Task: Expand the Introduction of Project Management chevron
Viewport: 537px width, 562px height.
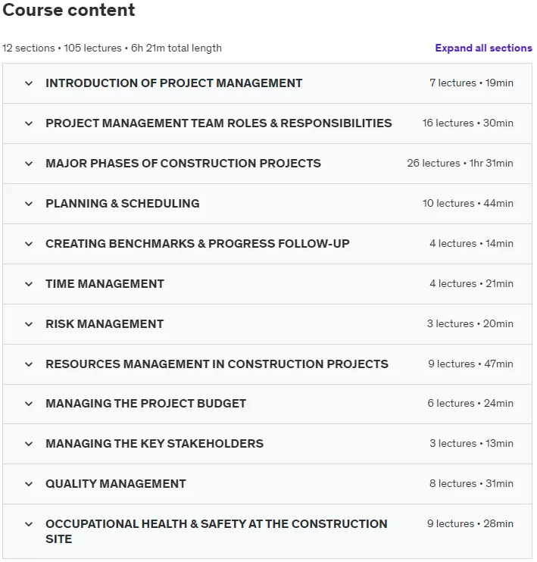Action: point(29,83)
